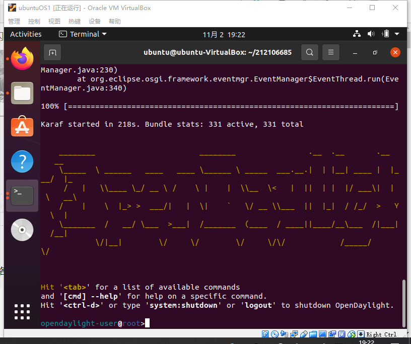Click VirtualBox optical drive status icon
Screen dimensions: 411x344
click(275, 334)
